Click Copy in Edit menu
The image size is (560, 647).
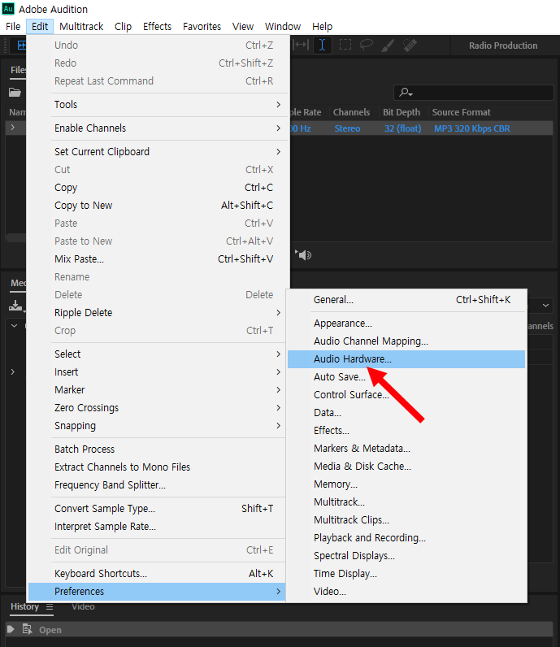pos(168,187)
